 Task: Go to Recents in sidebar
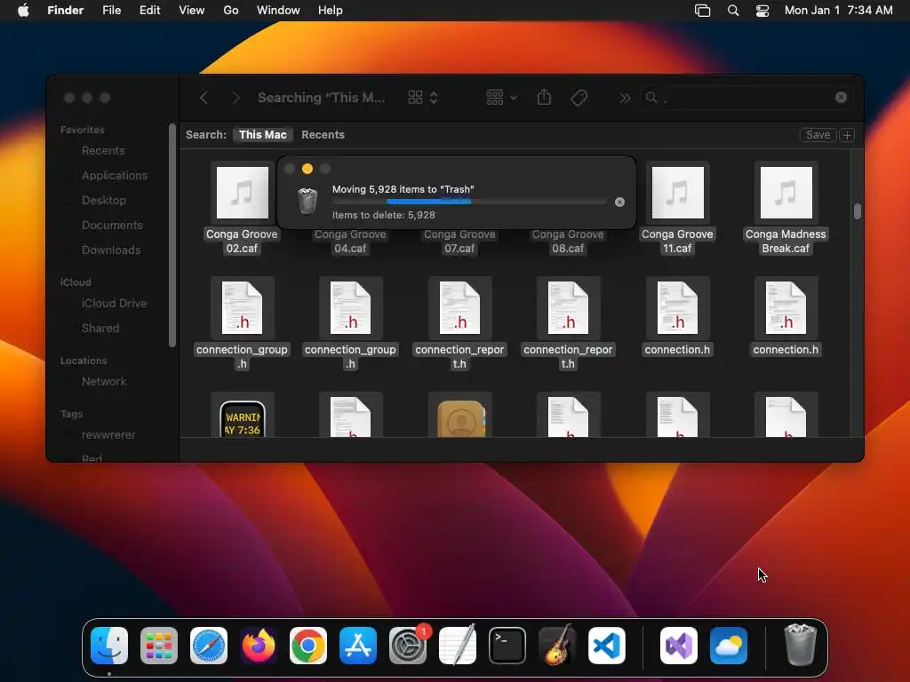(103, 151)
